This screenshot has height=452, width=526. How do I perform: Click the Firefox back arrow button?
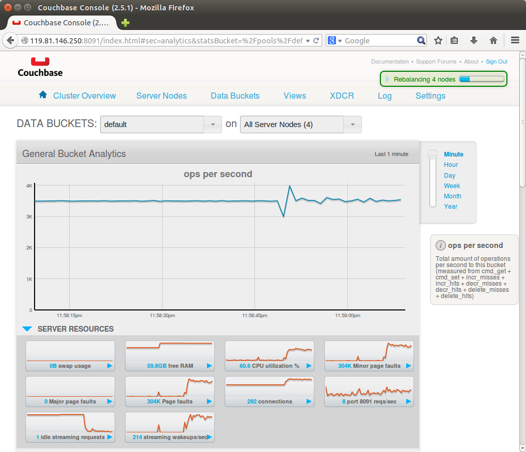pyautogui.click(x=10, y=41)
